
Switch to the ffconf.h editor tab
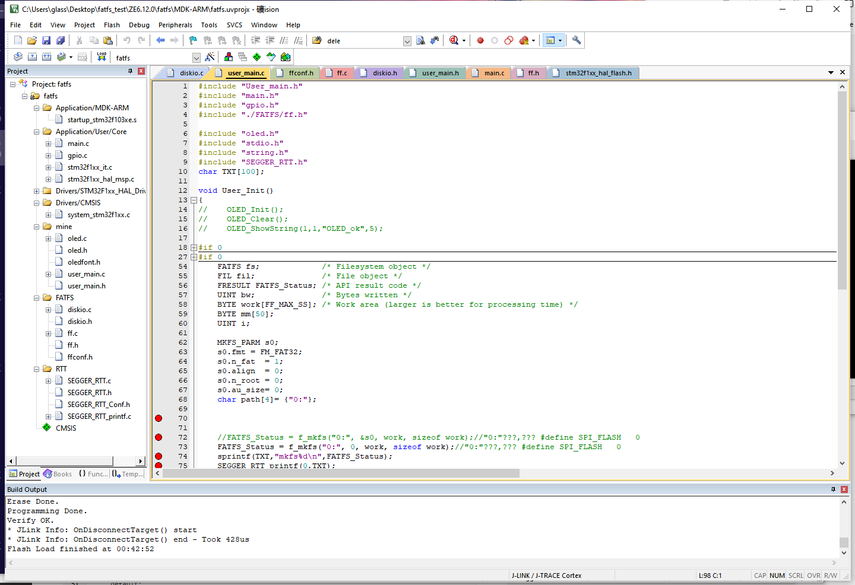point(300,73)
